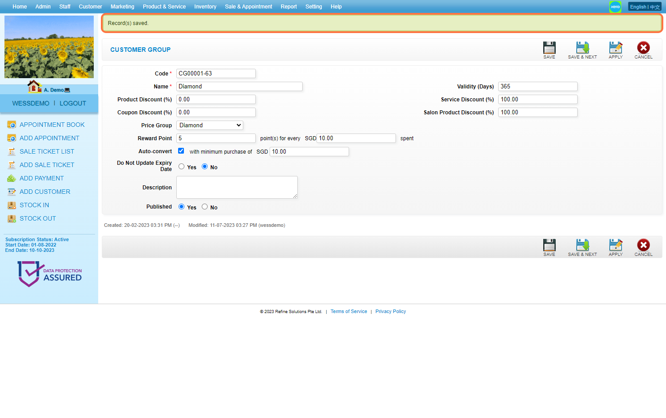Image resolution: width=666 pixels, height=418 pixels.
Task: Click the Add Appointment sidebar icon
Action: click(x=12, y=138)
